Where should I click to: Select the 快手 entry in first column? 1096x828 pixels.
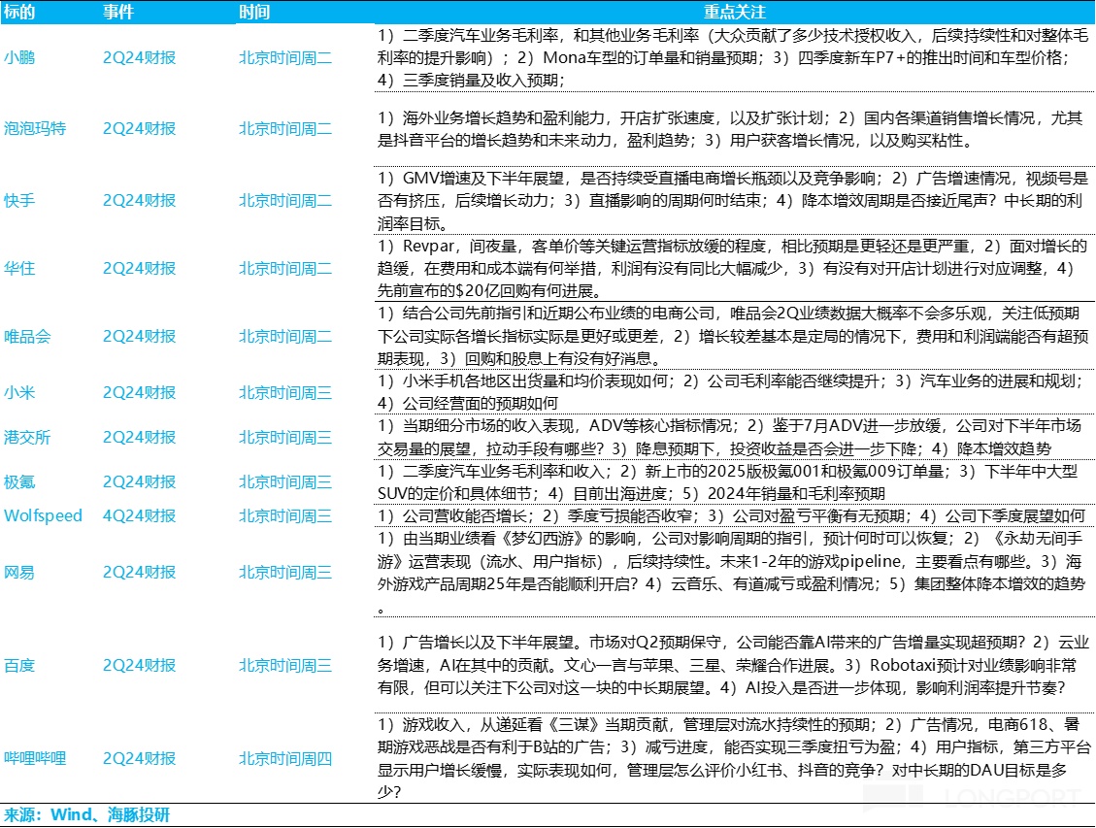[19, 200]
